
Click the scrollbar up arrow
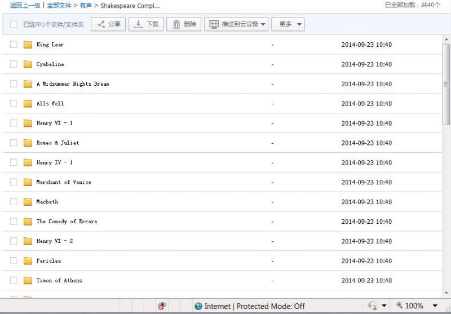point(446,39)
